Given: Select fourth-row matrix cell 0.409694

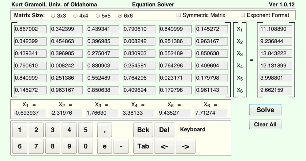Looking at the screenshot, I should pos(211,66).
